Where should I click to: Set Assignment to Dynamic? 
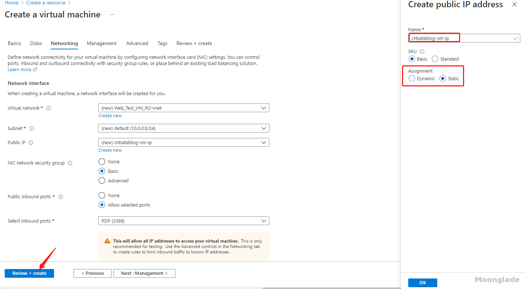coord(412,78)
